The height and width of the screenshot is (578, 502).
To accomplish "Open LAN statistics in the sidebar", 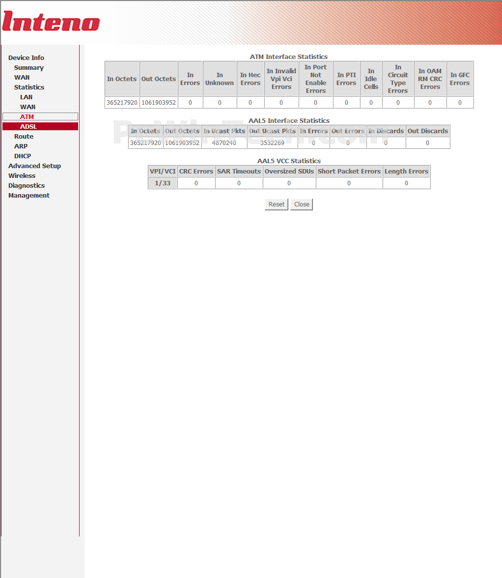I will (x=26, y=97).
